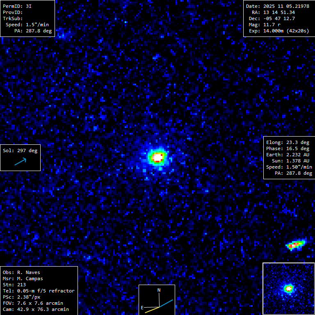
Task: Open the inset comet thumbnail image
Action: (x=288, y=288)
